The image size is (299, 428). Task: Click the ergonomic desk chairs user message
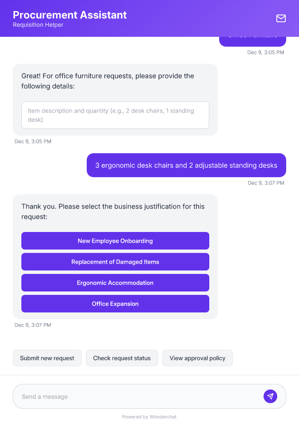(x=186, y=165)
